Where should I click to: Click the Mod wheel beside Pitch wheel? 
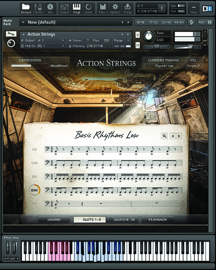(x=15, y=247)
